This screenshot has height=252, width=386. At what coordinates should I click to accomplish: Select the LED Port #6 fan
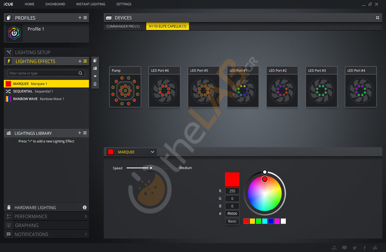coord(164,87)
